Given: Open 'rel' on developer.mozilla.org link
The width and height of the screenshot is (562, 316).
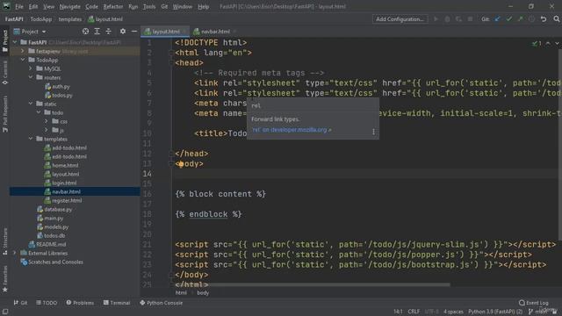Looking at the screenshot, I should tap(292, 130).
